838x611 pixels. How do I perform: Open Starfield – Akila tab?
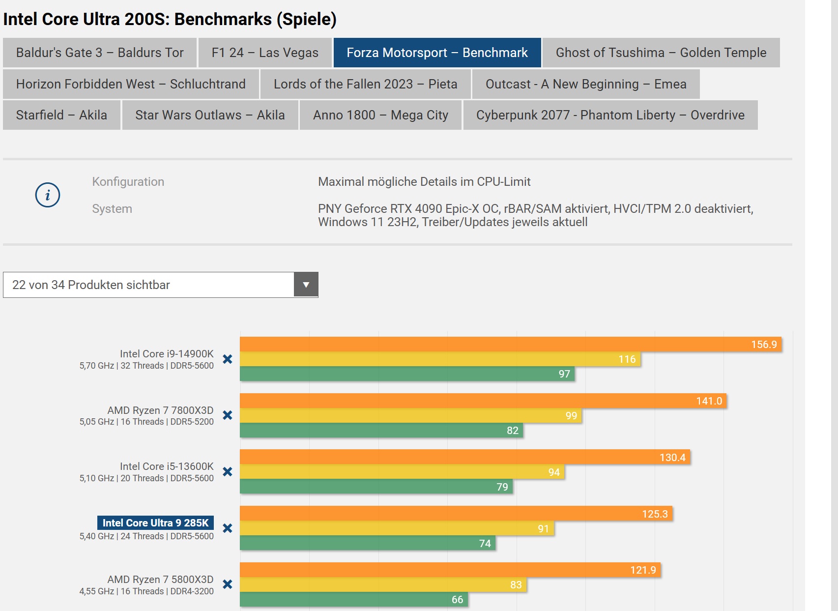pos(61,115)
